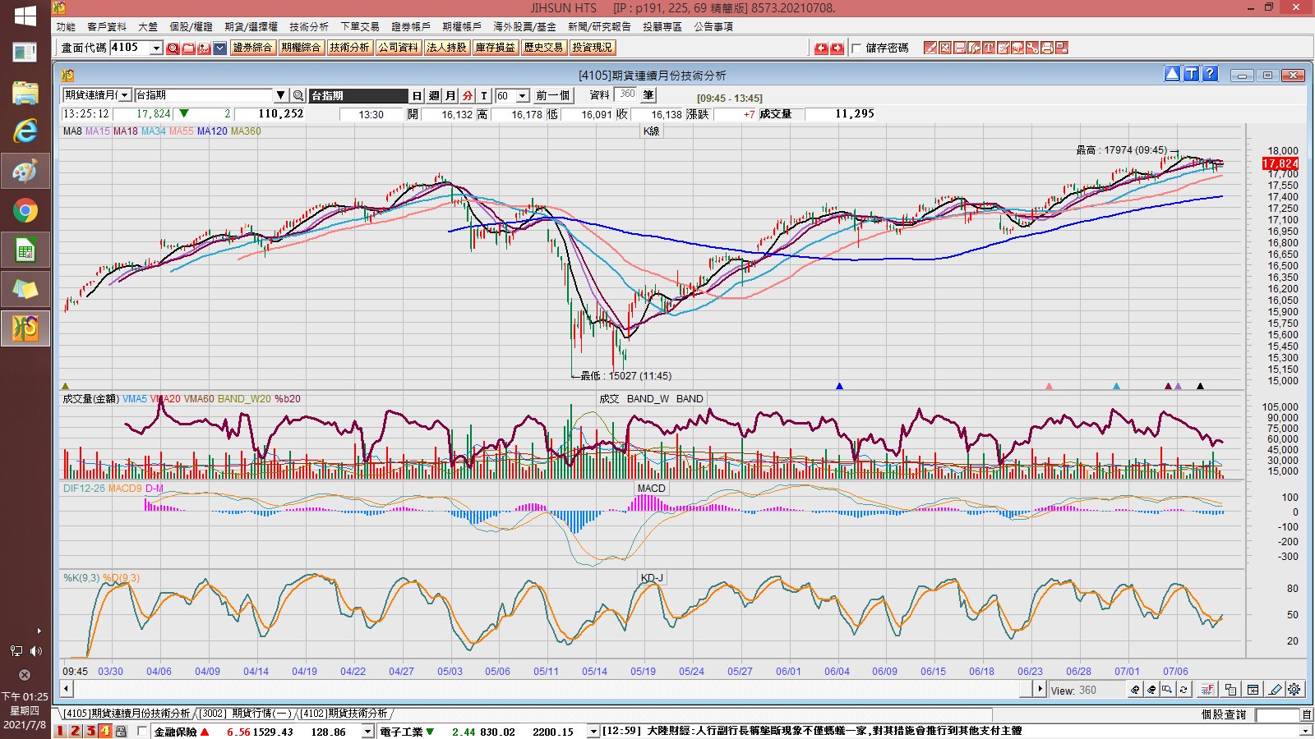Click the red T text icon in the toolbar
This screenshot has width=1315, height=739.
989,48
